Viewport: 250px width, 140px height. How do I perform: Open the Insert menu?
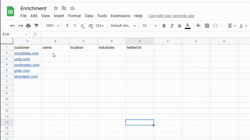click(x=59, y=16)
